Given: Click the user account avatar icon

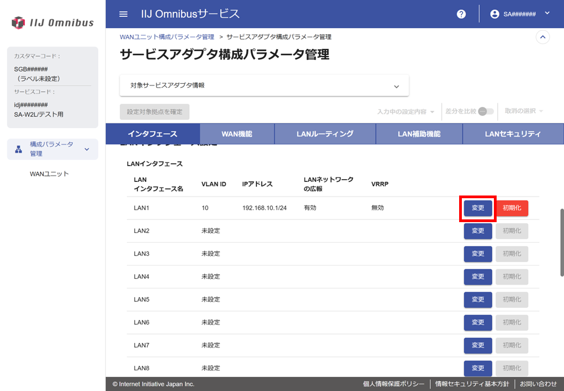Looking at the screenshot, I should 494,14.
